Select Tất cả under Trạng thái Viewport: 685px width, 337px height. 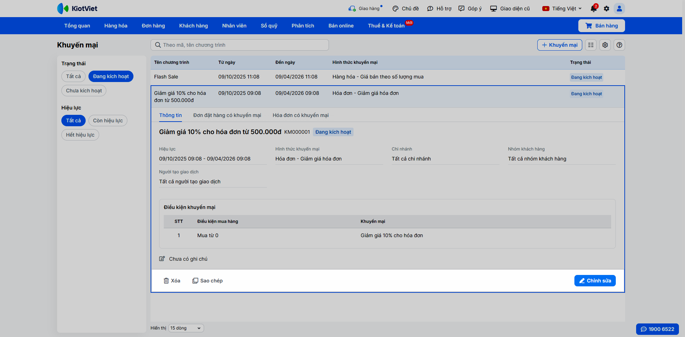pyautogui.click(x=73, y=76)
